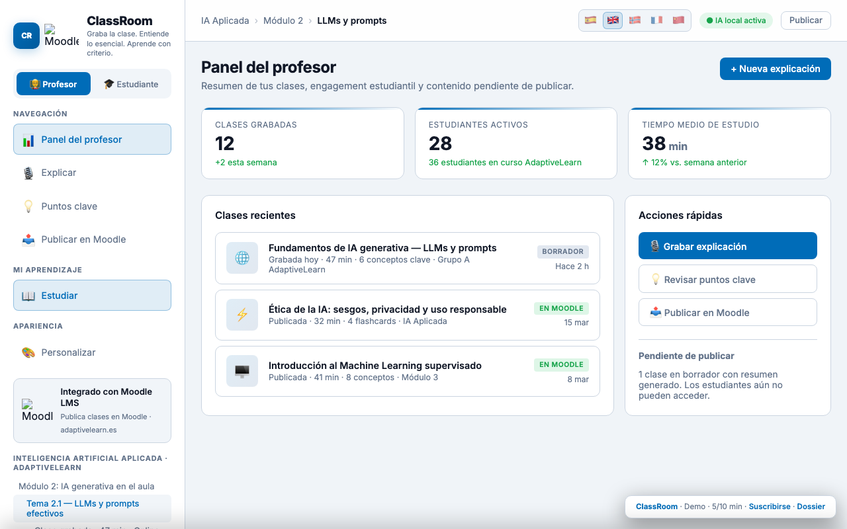Click the microphone icon beside Explicar
The width and height of the screenshot is (847, 529).
tap(28, 173)
